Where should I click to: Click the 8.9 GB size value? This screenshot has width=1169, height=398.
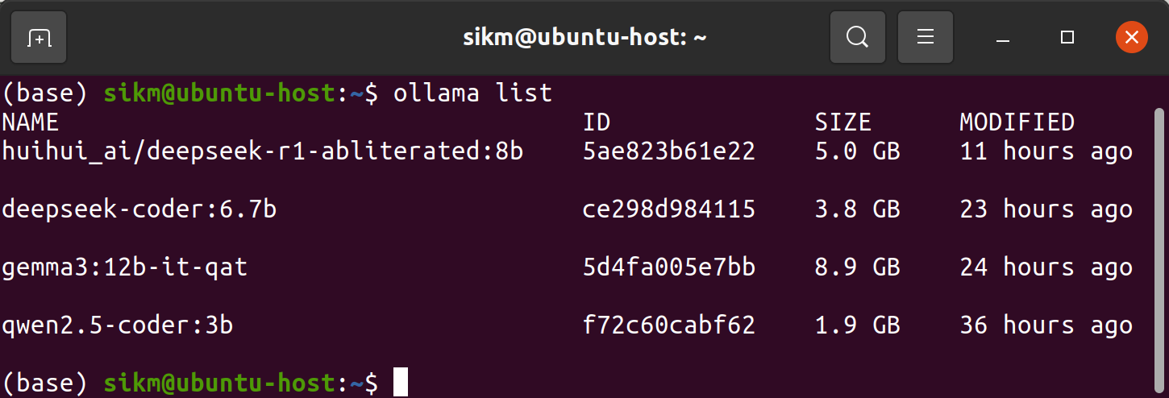(857, 267)
